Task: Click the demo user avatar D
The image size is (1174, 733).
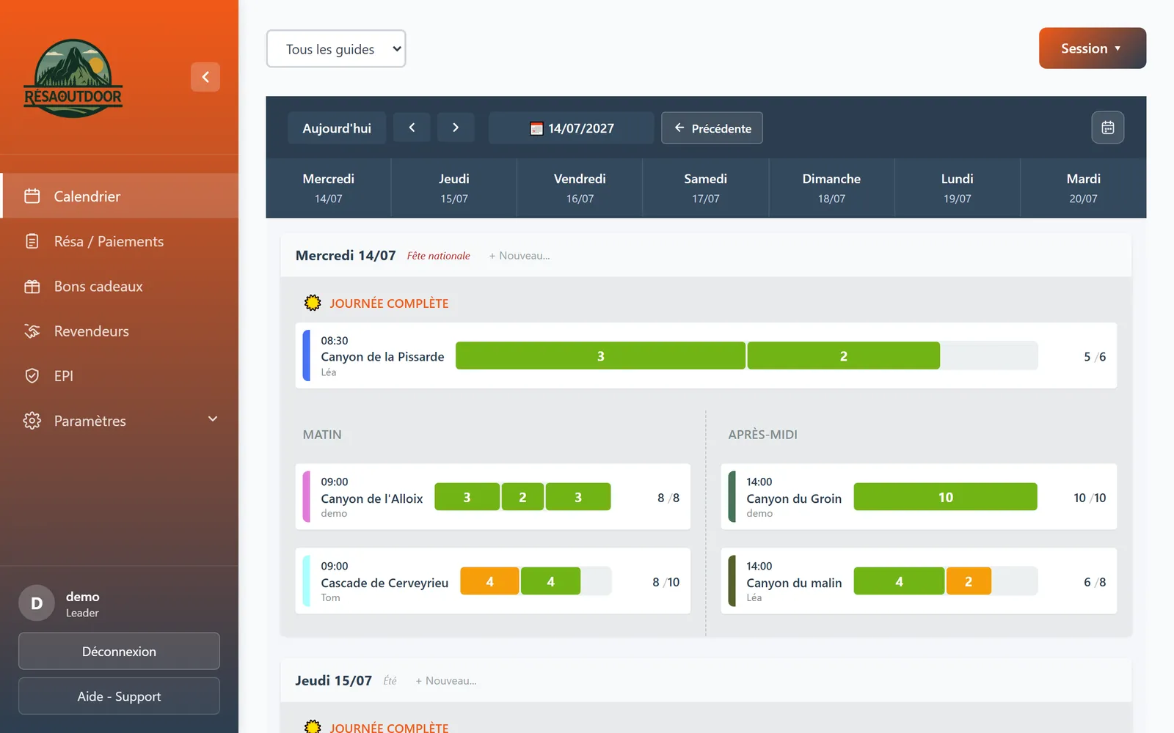Action: 37,603
